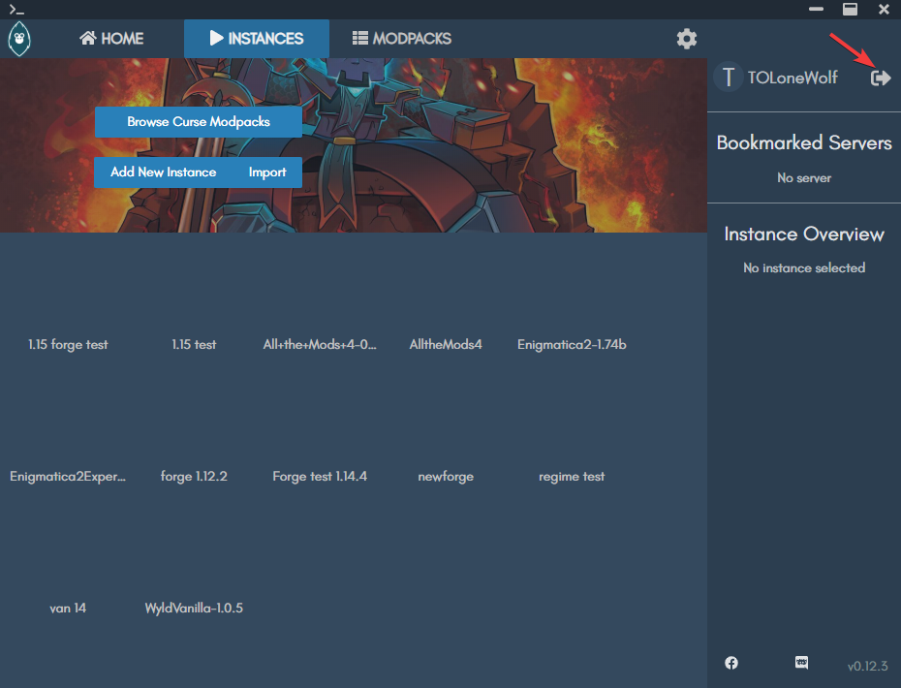The height and width of the screenshot is (688, 901).
Task: Select the Forge test 1.14.4 instance
Action: pos(320,477)
